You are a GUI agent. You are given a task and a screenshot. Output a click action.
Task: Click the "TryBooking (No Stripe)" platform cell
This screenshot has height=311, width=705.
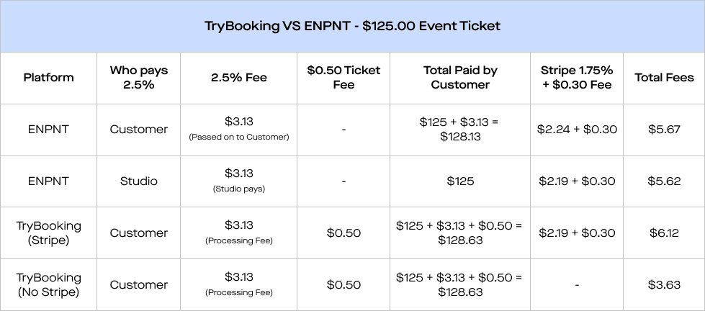click(x=48, y=285)
